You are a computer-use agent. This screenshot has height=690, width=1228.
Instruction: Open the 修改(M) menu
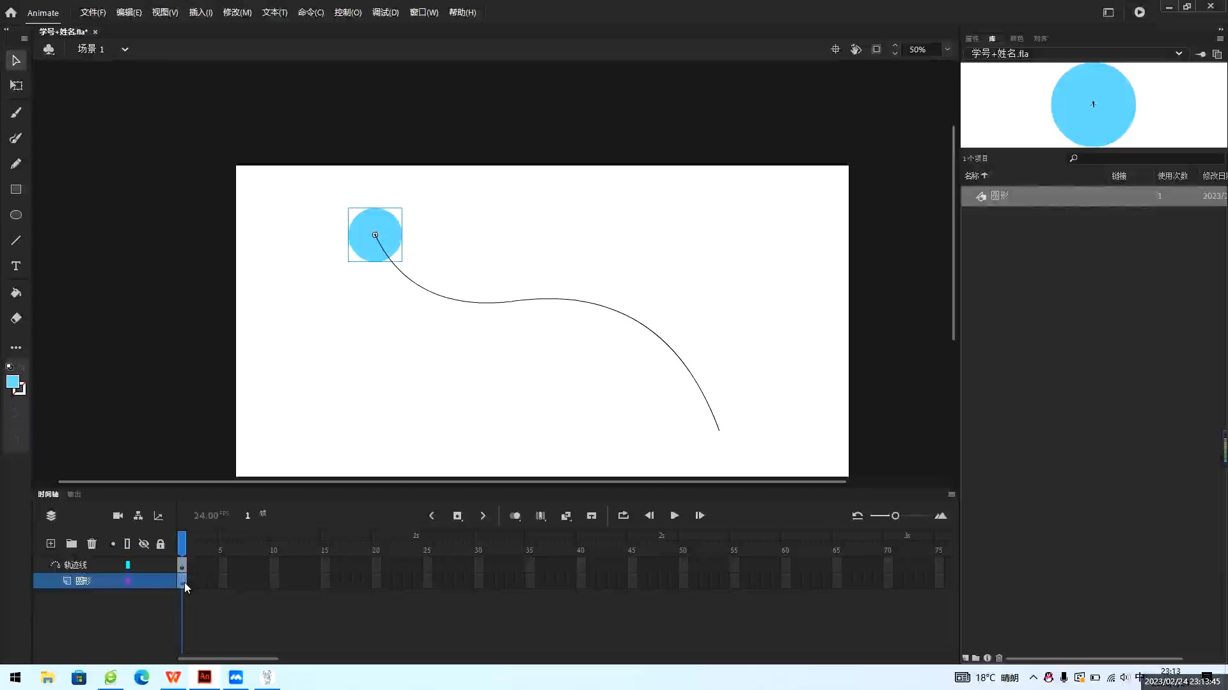pyautogui.click(x=237, y=12)
